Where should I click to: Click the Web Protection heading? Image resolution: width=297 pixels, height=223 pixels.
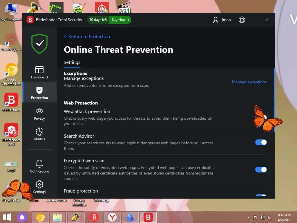click(81, 103)
